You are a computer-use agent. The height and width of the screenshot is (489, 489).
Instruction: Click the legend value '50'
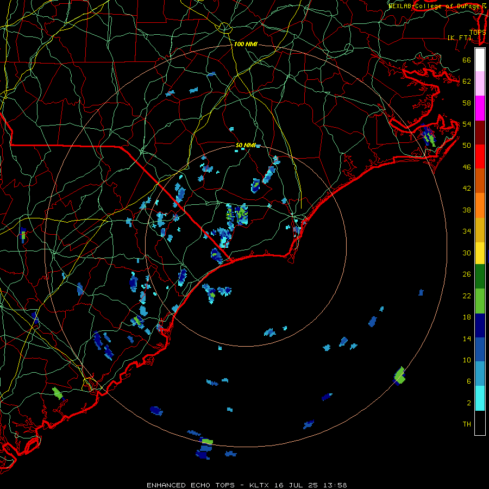coord(467,146)
